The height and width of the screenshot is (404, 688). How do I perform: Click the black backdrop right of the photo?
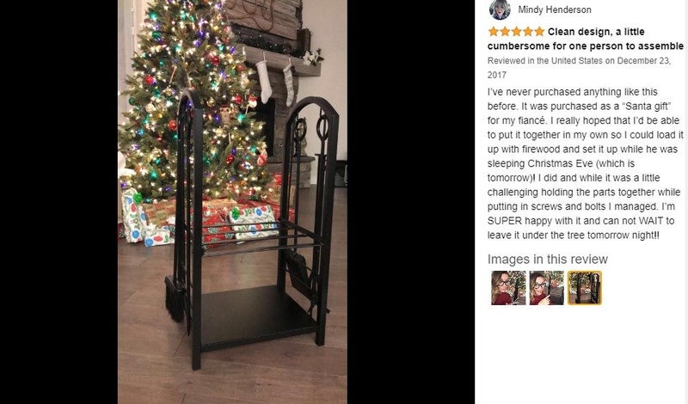[x=411, y=202]
